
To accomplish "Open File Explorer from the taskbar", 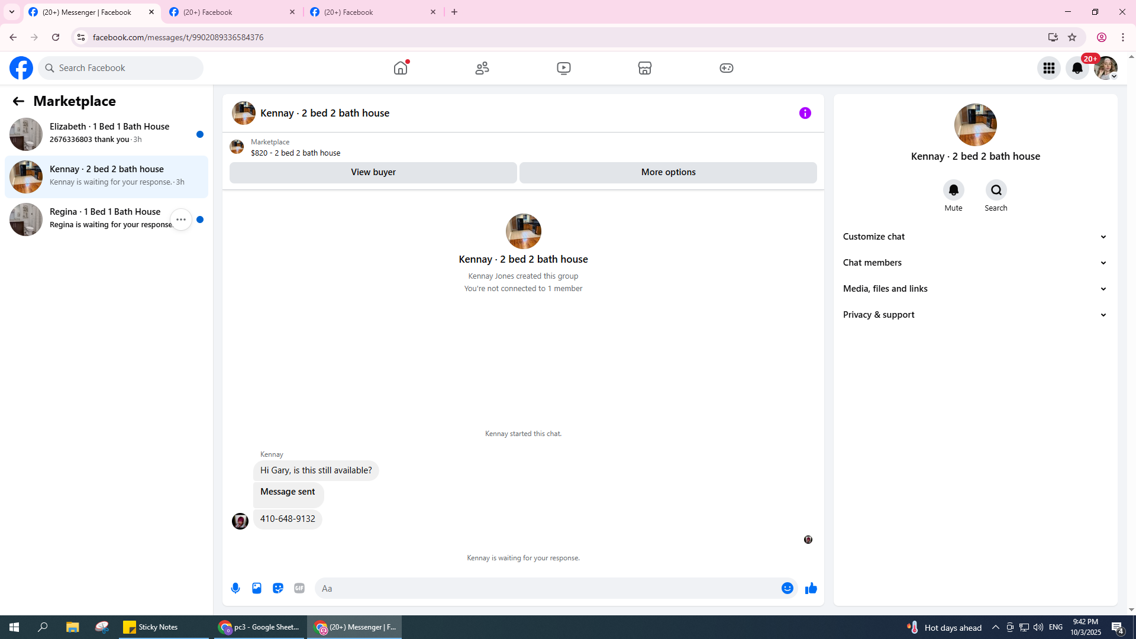I will point(72,627).
